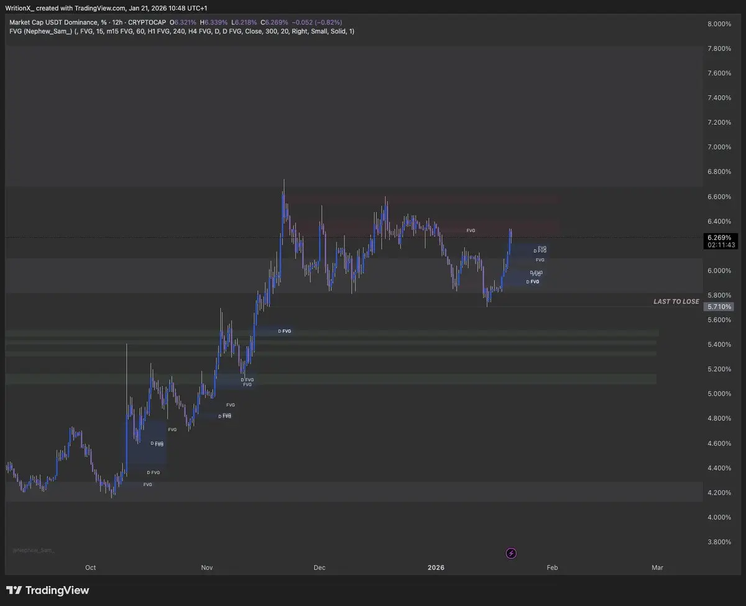Click the current price label 6.269%
Image resolution: width=746 pixels, height=606 pixels.
[720, 237]
